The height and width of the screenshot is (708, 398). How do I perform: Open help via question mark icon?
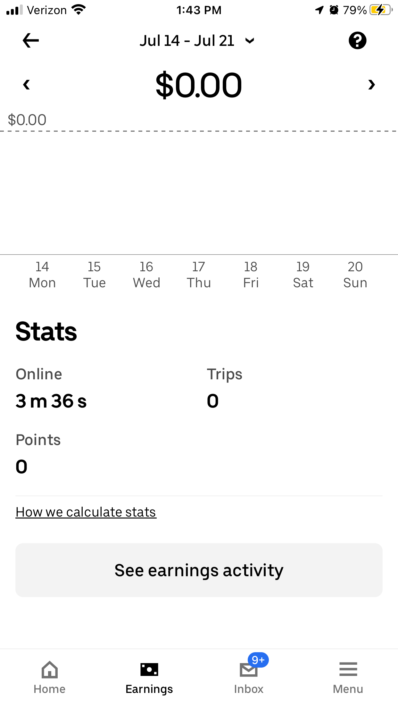[357, 40]
